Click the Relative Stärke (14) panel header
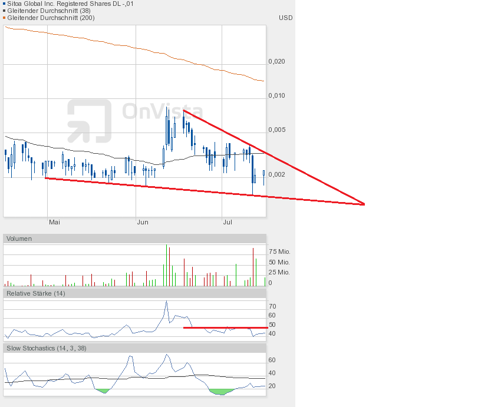This screenshot has width=501, height=407. point(134,293)
